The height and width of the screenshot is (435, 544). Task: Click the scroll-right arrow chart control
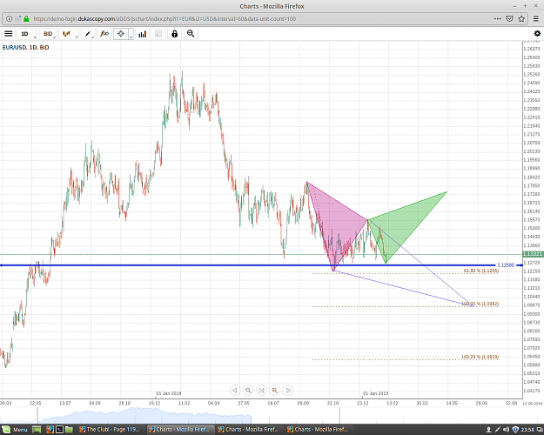(x=288, y=391)
